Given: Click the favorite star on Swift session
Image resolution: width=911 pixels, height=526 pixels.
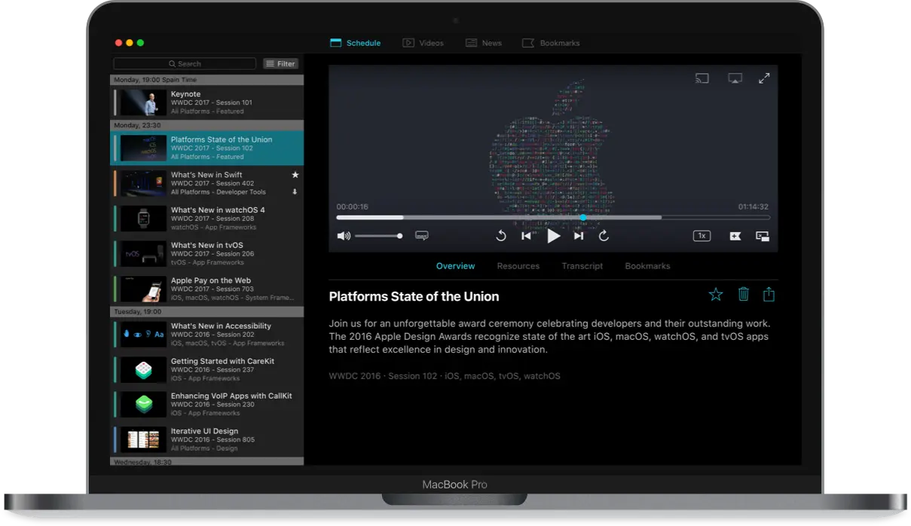Looking at the screenshot, I should [x=295, y=175].
